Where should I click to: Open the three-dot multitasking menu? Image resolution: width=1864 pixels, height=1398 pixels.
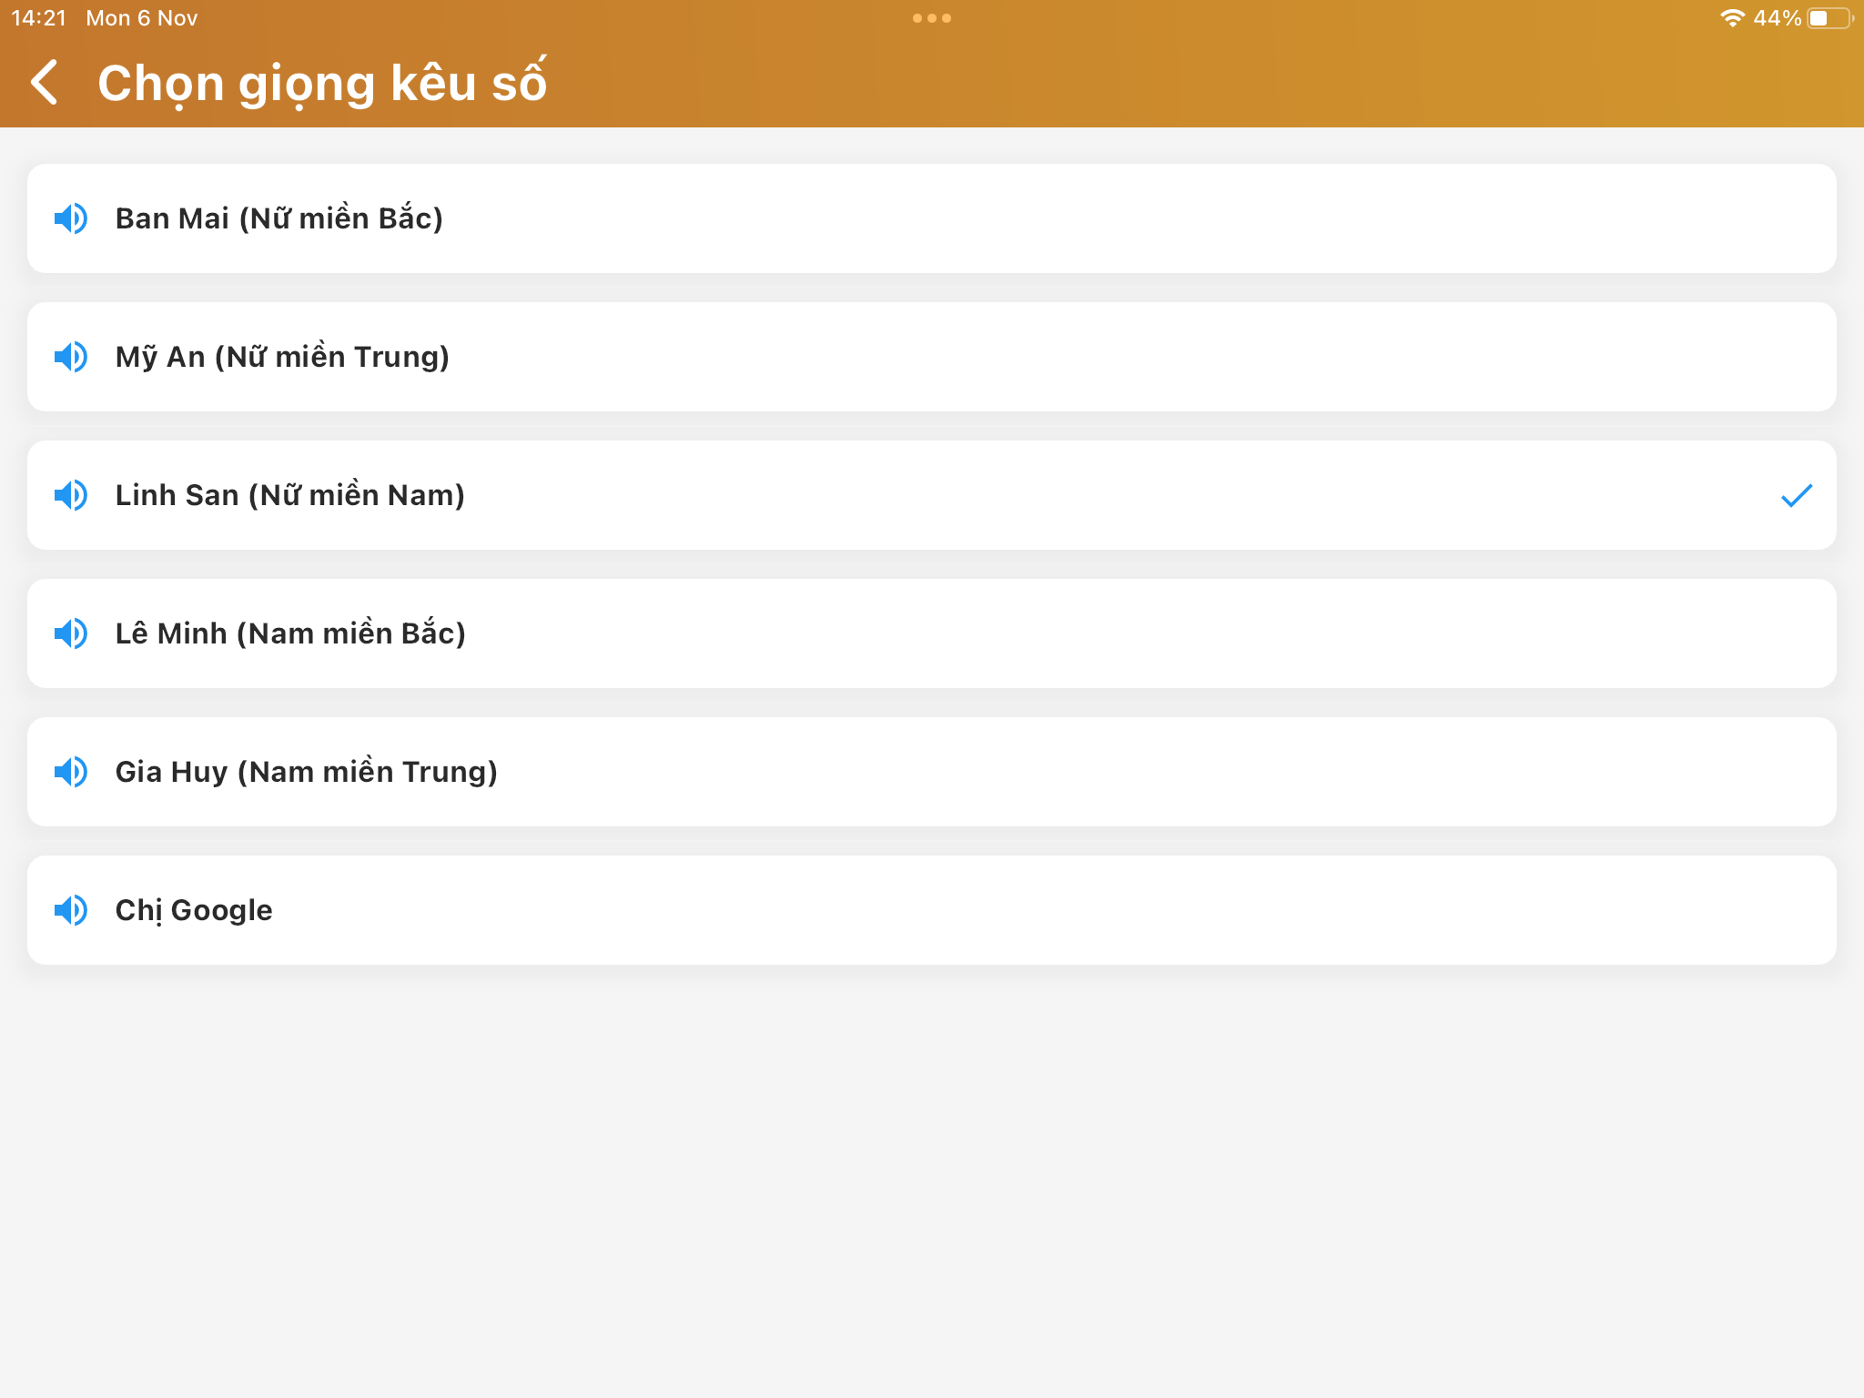[932, 18]
